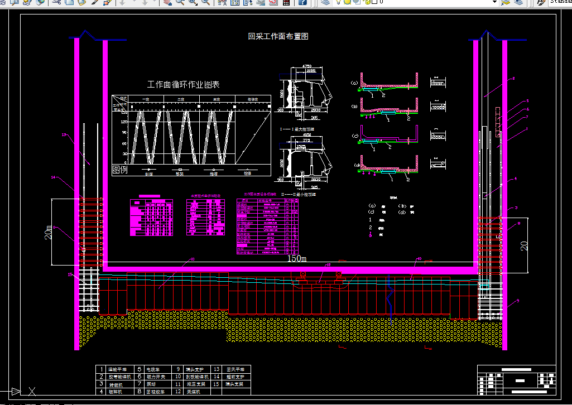Select the 20m dimension on left roadway

(x=48, y=232)
